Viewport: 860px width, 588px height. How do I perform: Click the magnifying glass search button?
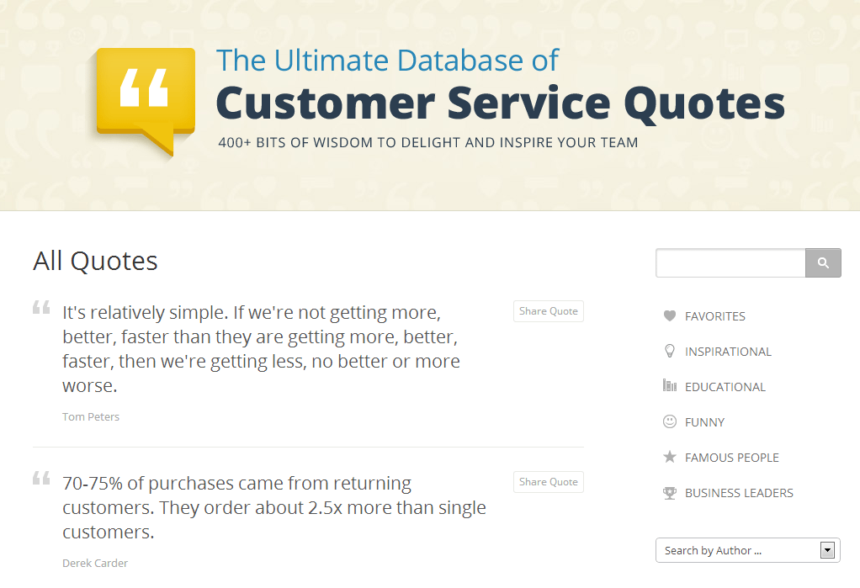[x=823, y=262]
